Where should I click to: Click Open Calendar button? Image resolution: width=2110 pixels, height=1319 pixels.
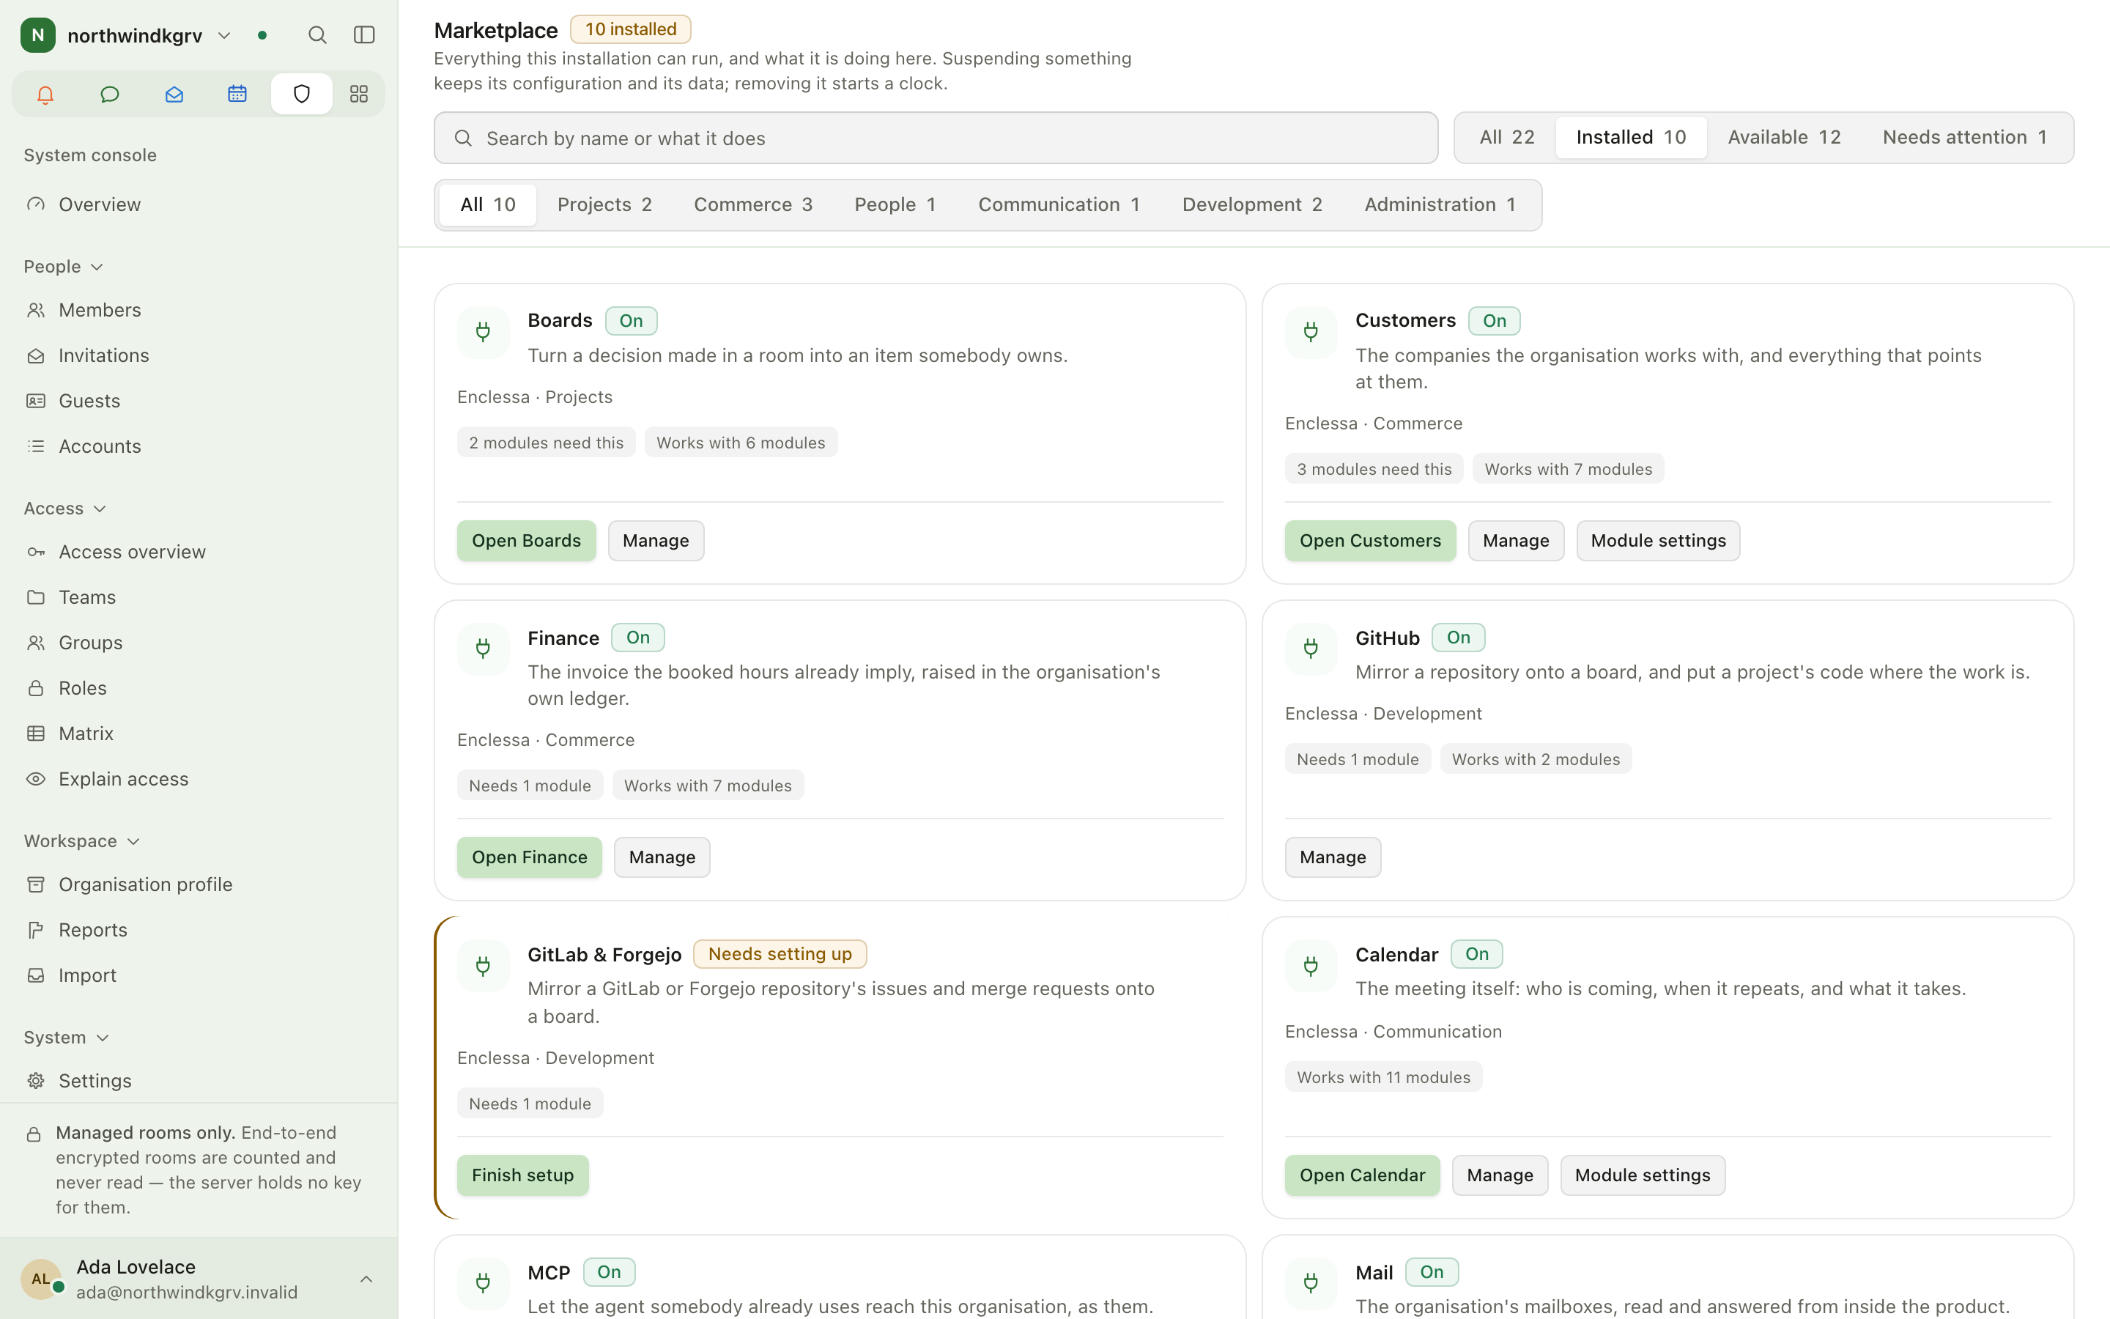(1362, 1175)
